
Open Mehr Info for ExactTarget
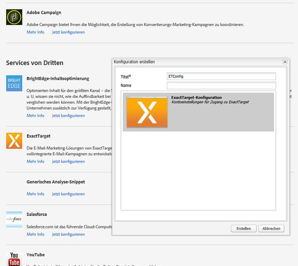[x=35, y=161]
